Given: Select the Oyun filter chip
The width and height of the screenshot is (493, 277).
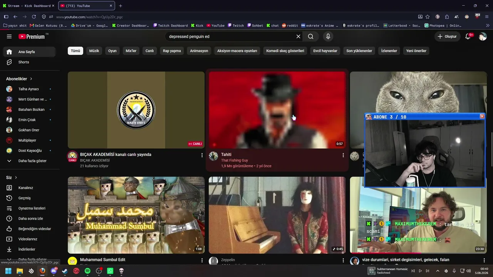Looking at the screenshot, I should click(x=112, y=51).
